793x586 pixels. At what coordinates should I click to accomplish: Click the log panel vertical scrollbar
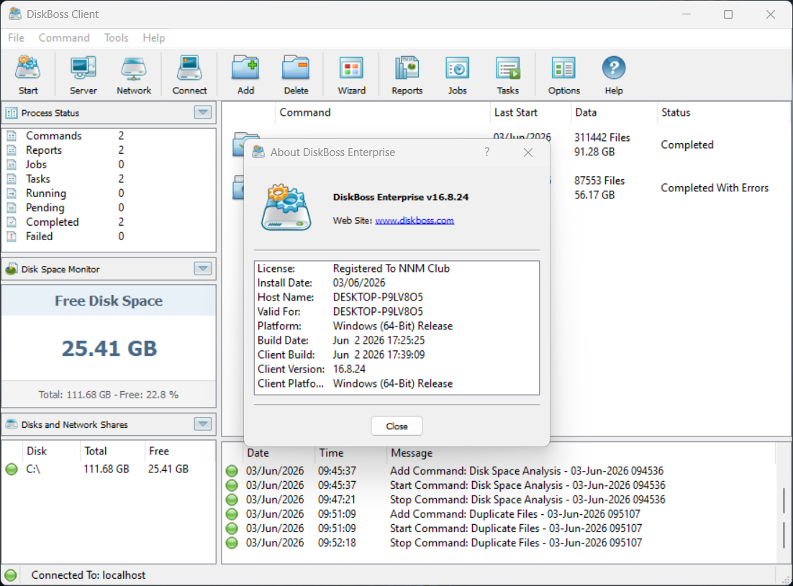tap(784, 516)
